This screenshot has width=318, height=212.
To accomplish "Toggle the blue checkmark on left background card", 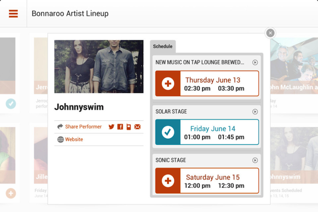I will tap(11, 104).
